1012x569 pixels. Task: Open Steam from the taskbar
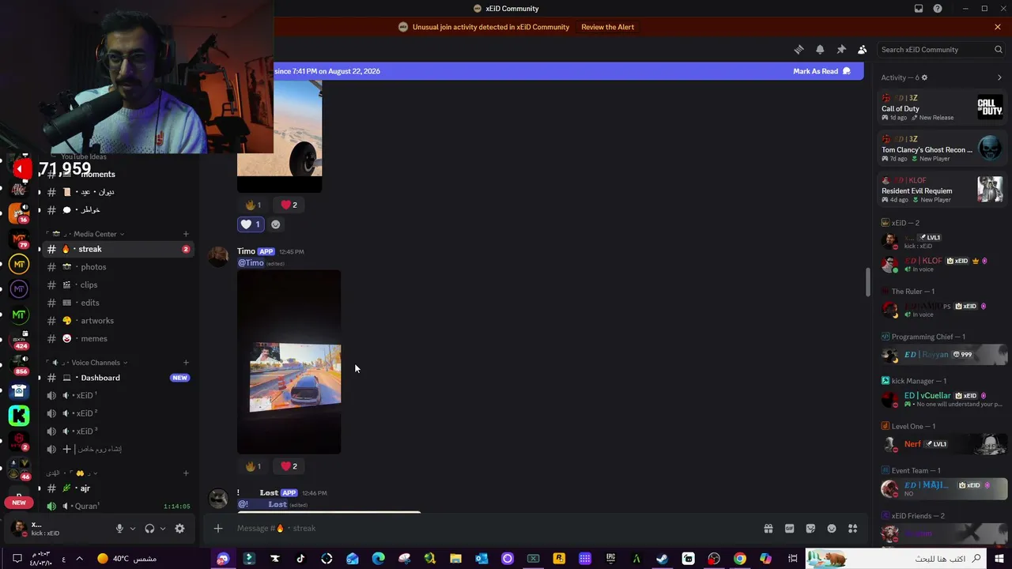pyautogui.click(x=663, y=559)
